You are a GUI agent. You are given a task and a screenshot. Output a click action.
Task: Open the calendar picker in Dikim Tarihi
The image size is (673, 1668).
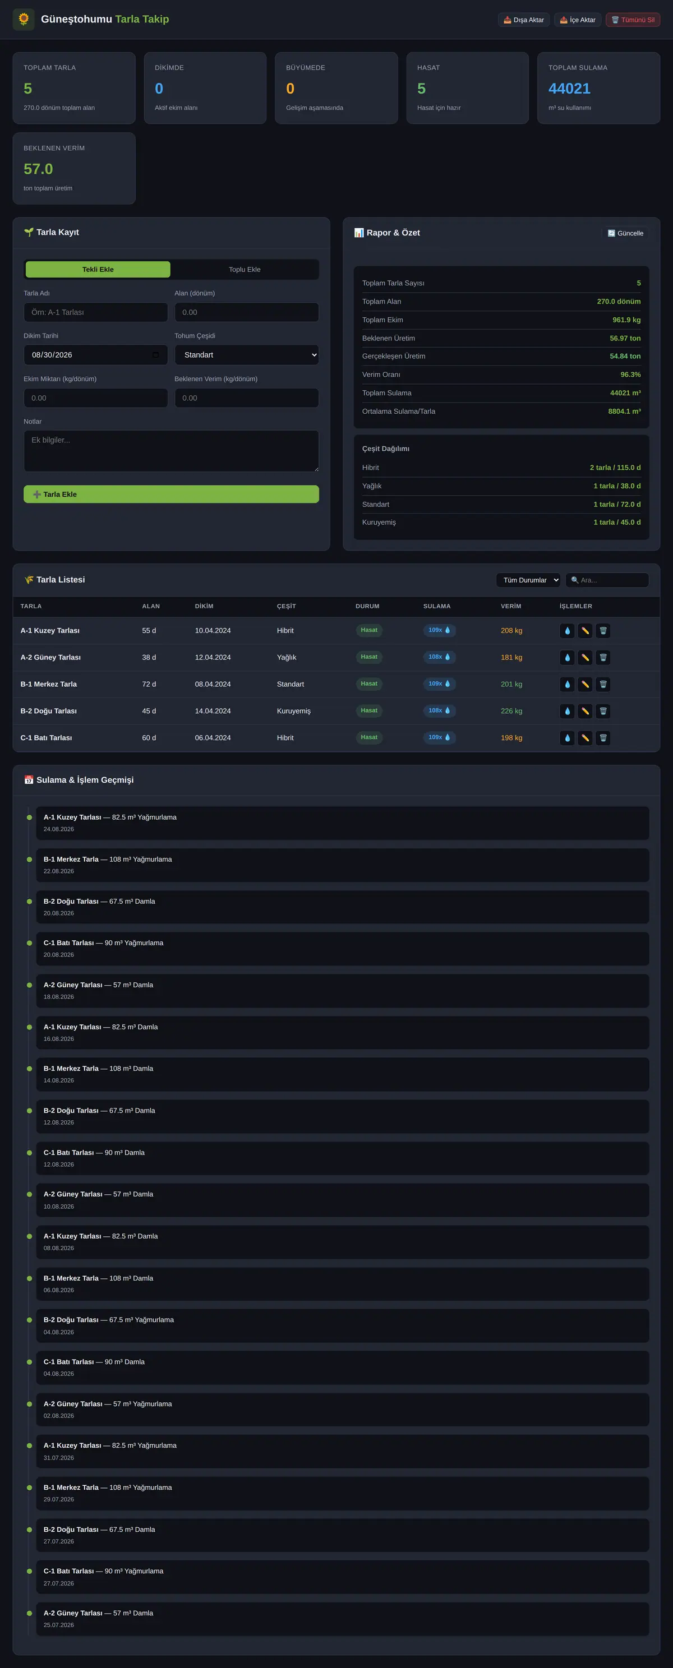tap(155, 355)
